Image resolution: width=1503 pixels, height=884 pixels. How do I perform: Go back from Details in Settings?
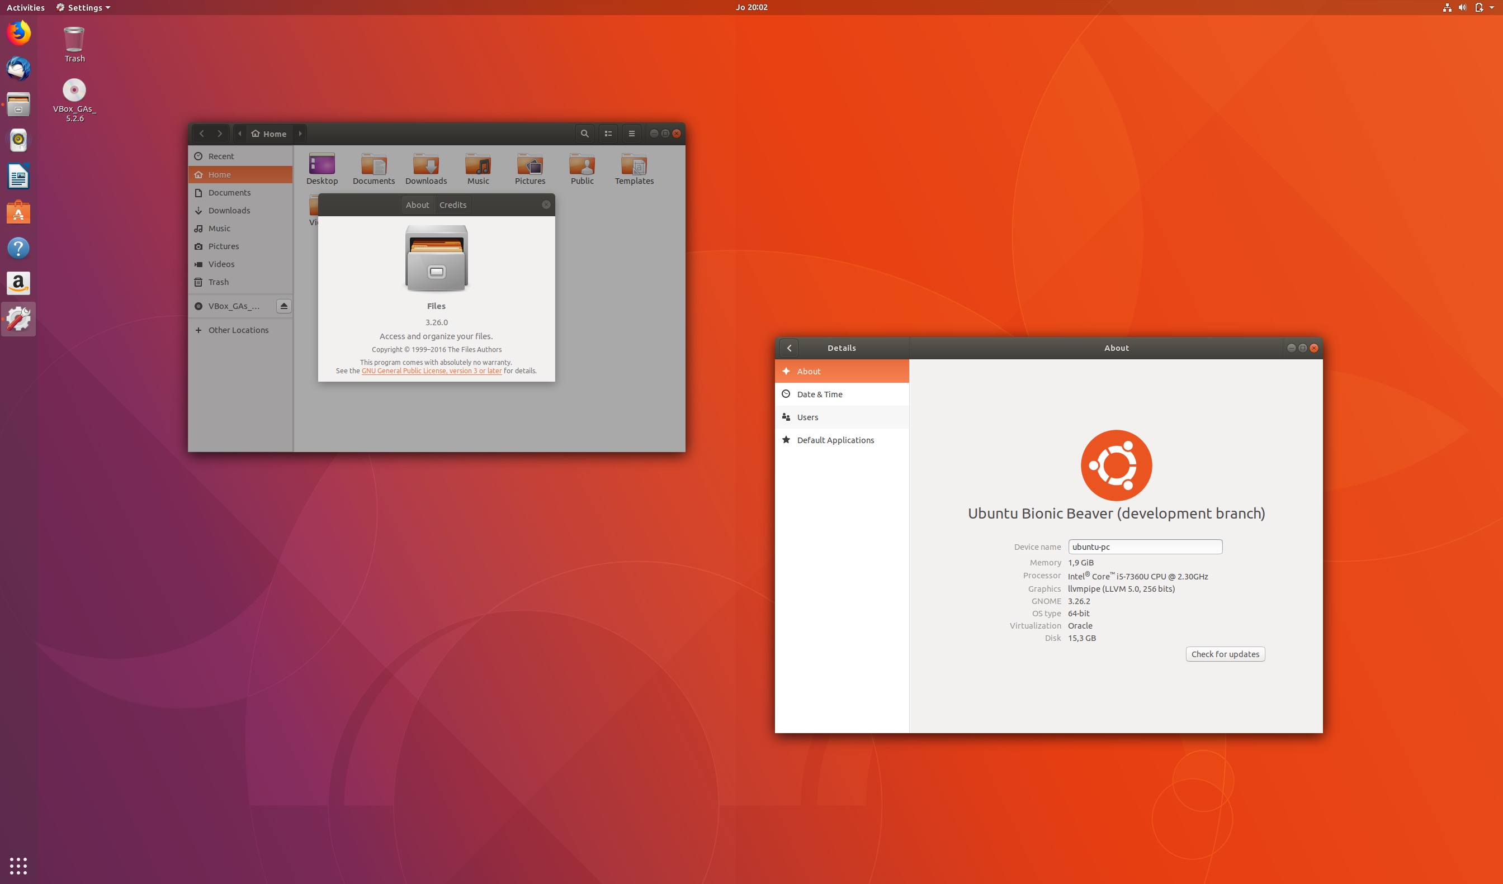coord(789,348)
